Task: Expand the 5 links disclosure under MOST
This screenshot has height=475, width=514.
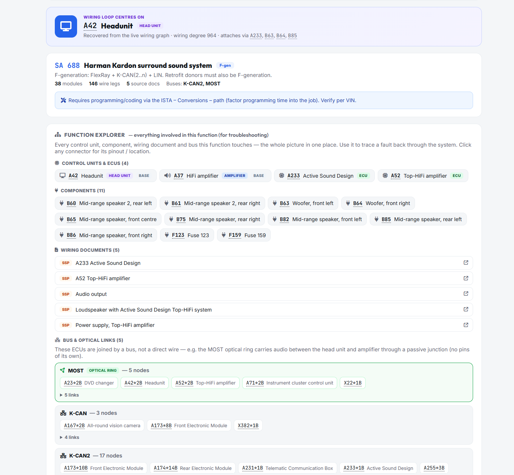Action: tap(69, 395)
